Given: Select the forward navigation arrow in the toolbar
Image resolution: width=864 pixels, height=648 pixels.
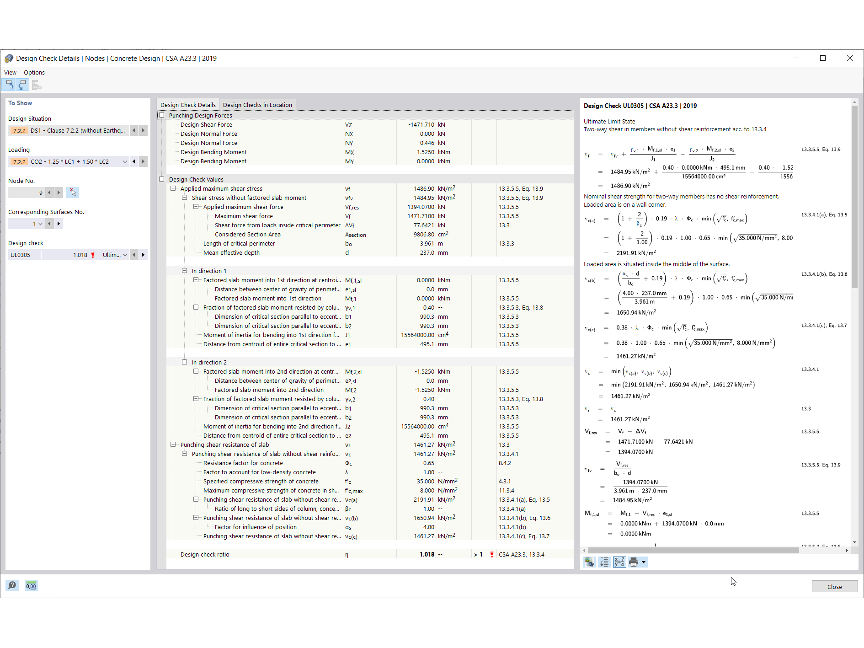Looking at the screenshot, I should 22,85.
